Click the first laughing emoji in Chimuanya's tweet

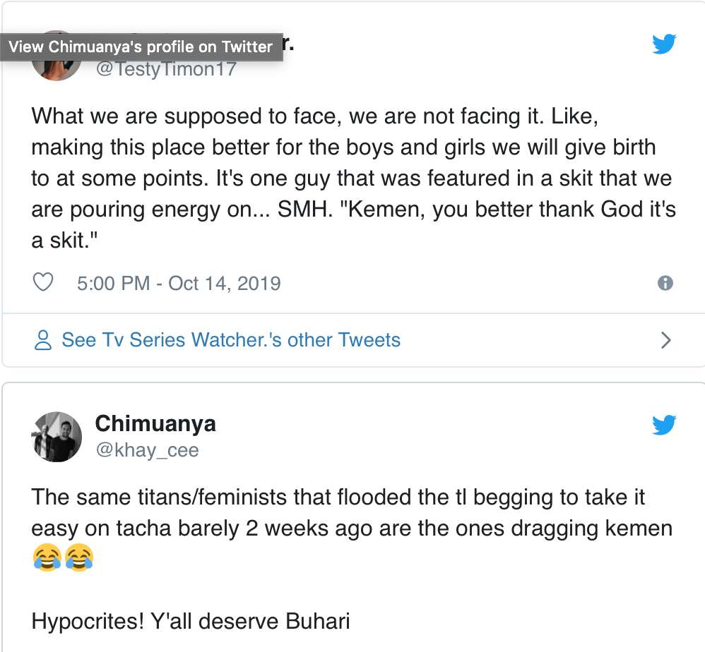pyautogui.click(x=47, y=560)
